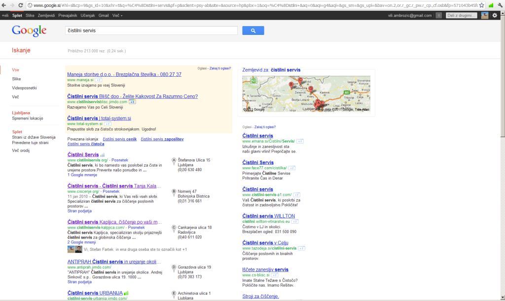Image resolution: width=505 pixels, height=301 pixels.
Task: Open 'Prevajalnik' in the top bar
Action: pyautogui.click(x=68, y=15)
